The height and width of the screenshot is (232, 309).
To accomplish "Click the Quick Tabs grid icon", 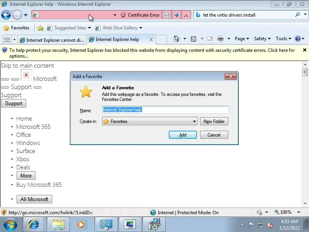I will tap(7, 40).
